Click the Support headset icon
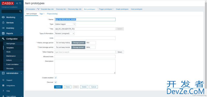 pyautogui.click(x=3, y=80)
